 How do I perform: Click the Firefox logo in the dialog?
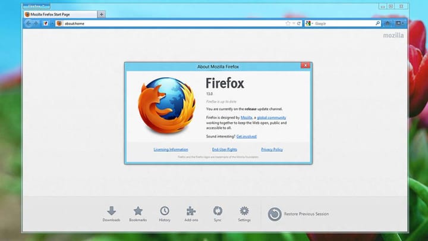166,105
